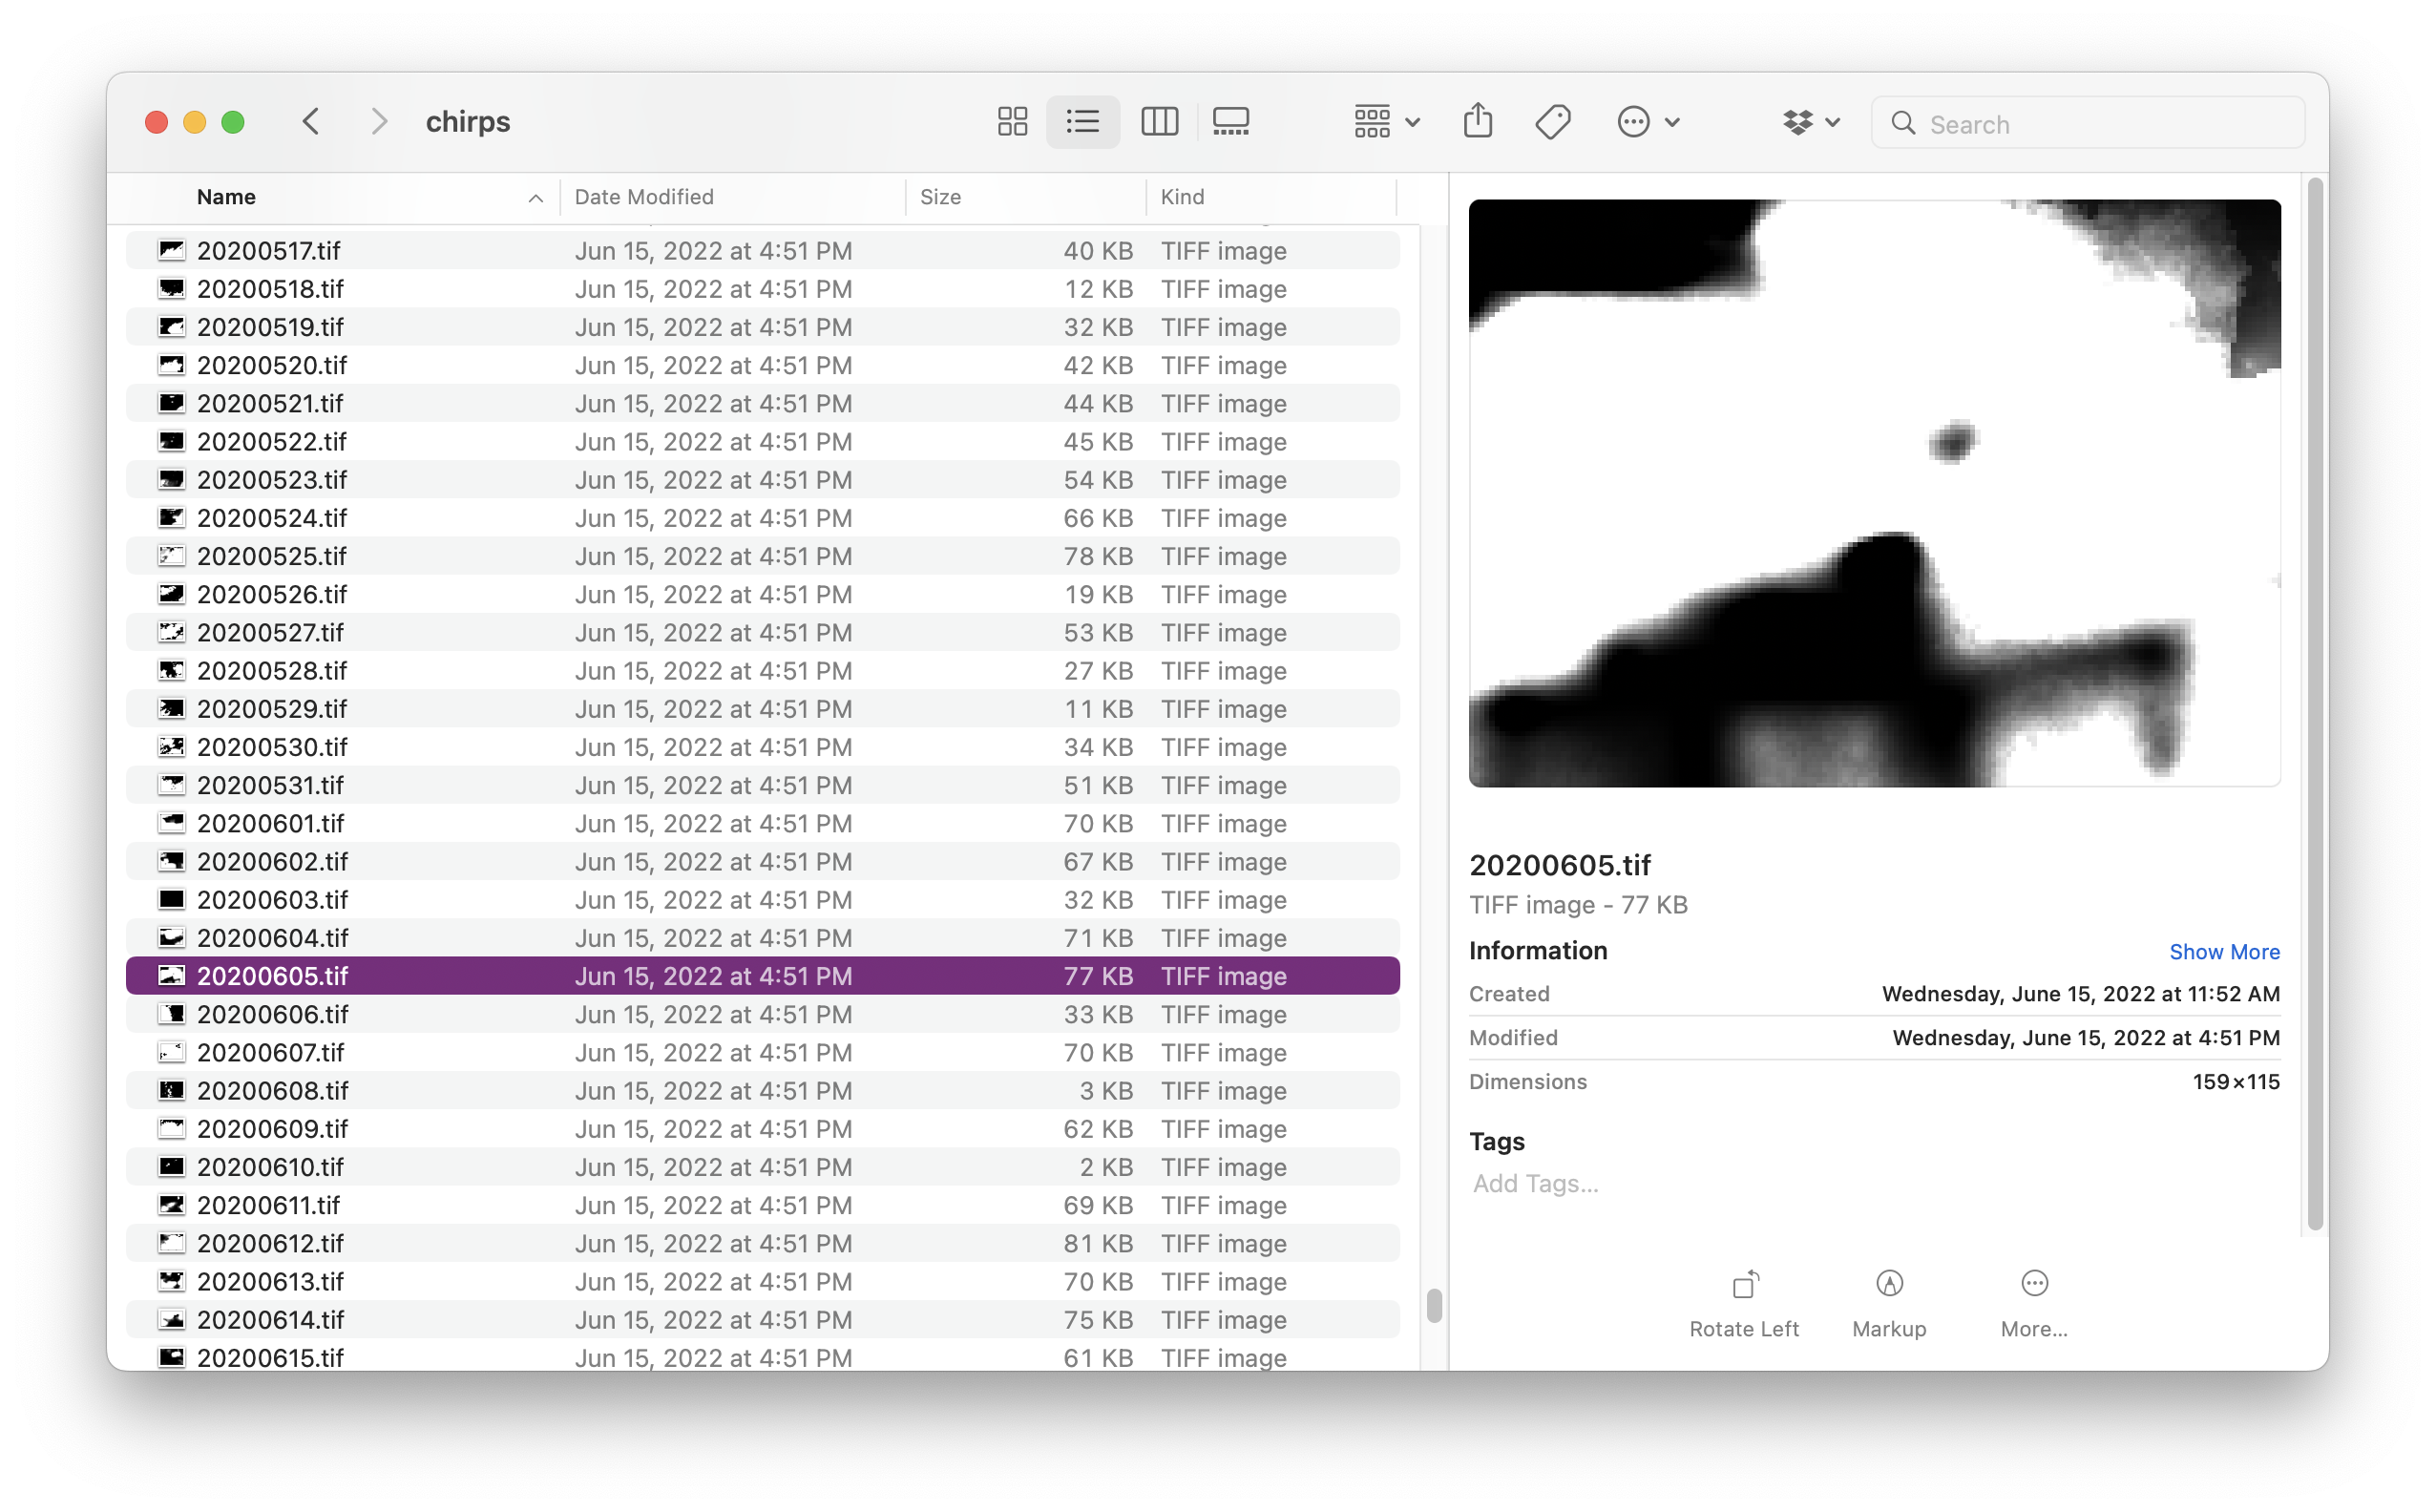This screenshot has width=2436, height=1512.
Task: Sort files by Size column header
Action: coord(940,197)
